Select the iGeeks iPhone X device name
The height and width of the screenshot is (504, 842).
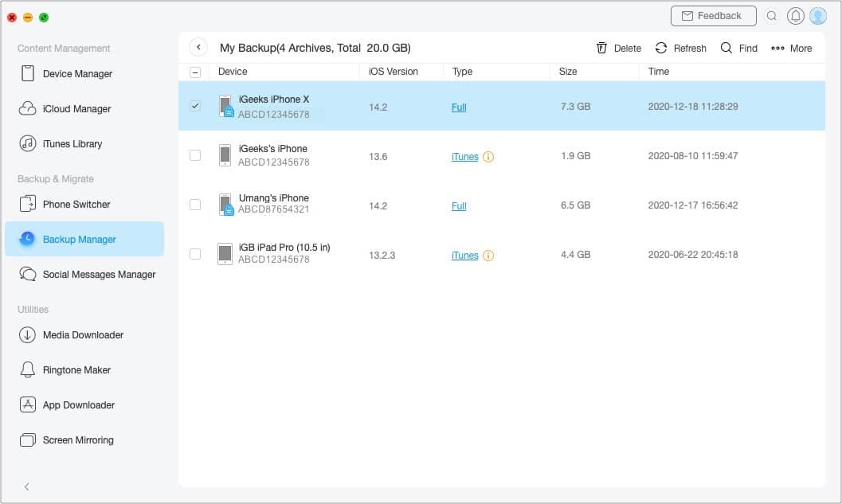point(274,100)
